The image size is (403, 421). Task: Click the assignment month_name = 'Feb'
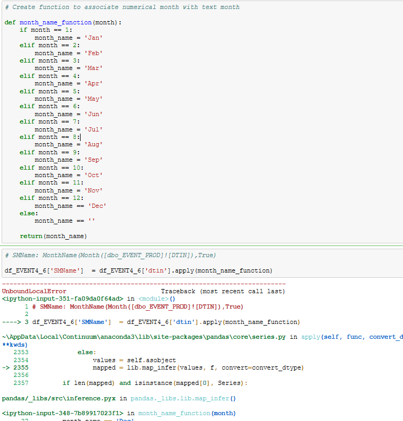pos(68,53)
